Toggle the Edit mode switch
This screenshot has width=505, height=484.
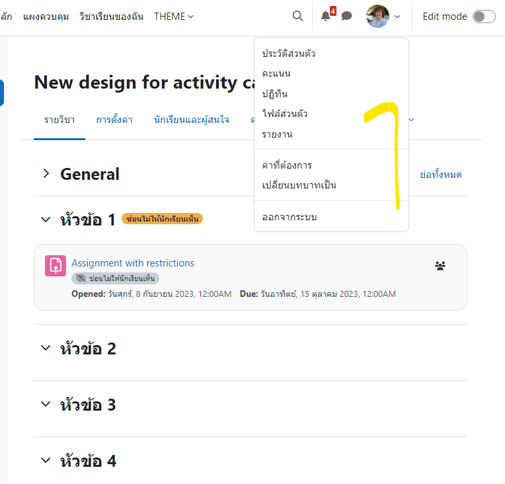coord(484,17)
